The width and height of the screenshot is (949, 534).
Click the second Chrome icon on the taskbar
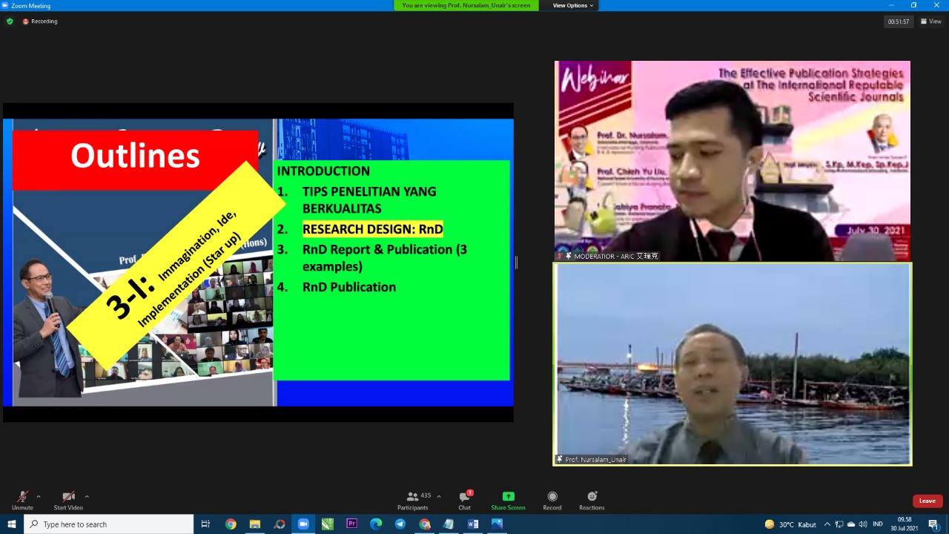pyautogui.click(x=425, y=524)
